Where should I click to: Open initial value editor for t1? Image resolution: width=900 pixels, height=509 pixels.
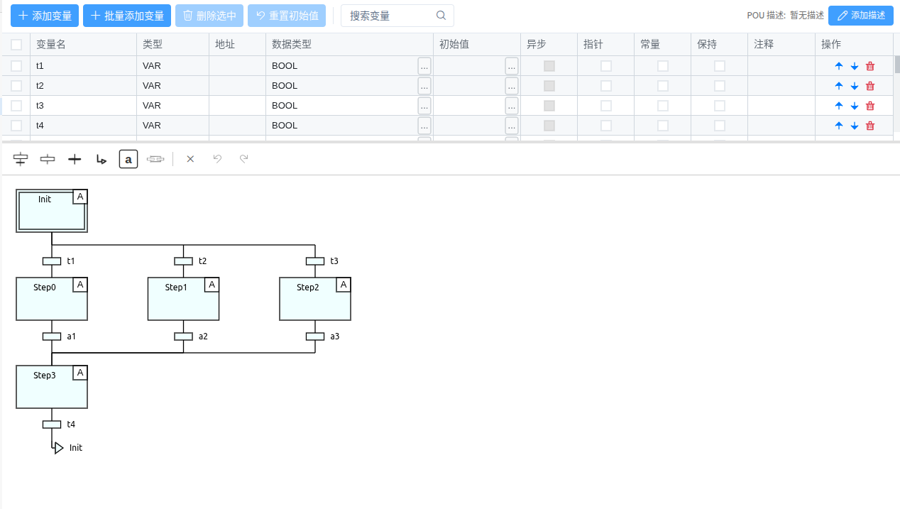[512, 66]
